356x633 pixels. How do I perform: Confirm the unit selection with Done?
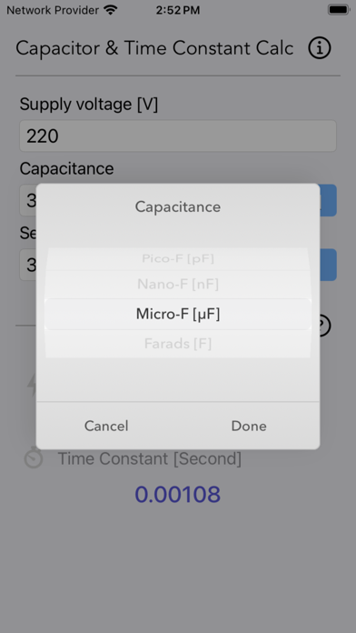[249, 426]
